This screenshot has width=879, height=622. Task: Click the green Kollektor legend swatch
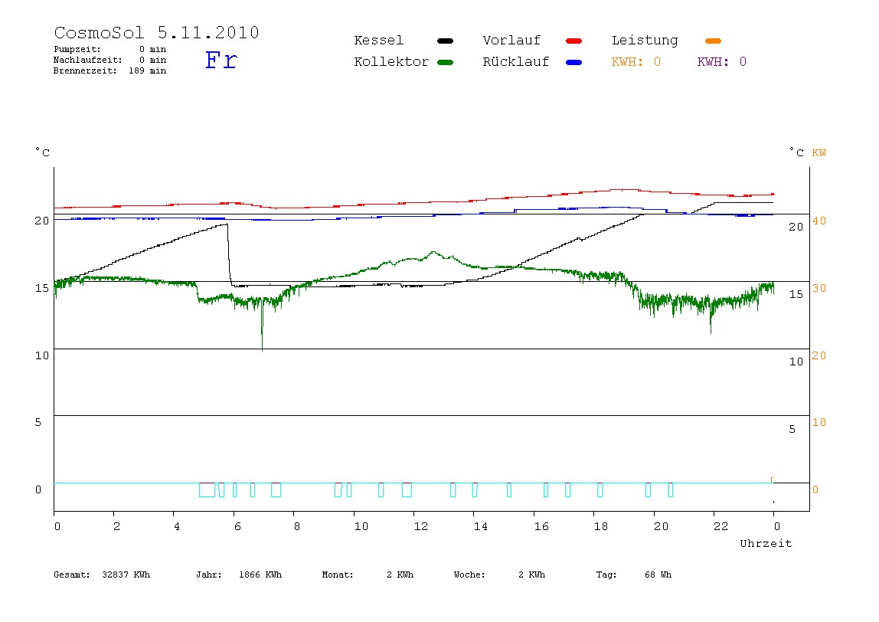(445, 62)
